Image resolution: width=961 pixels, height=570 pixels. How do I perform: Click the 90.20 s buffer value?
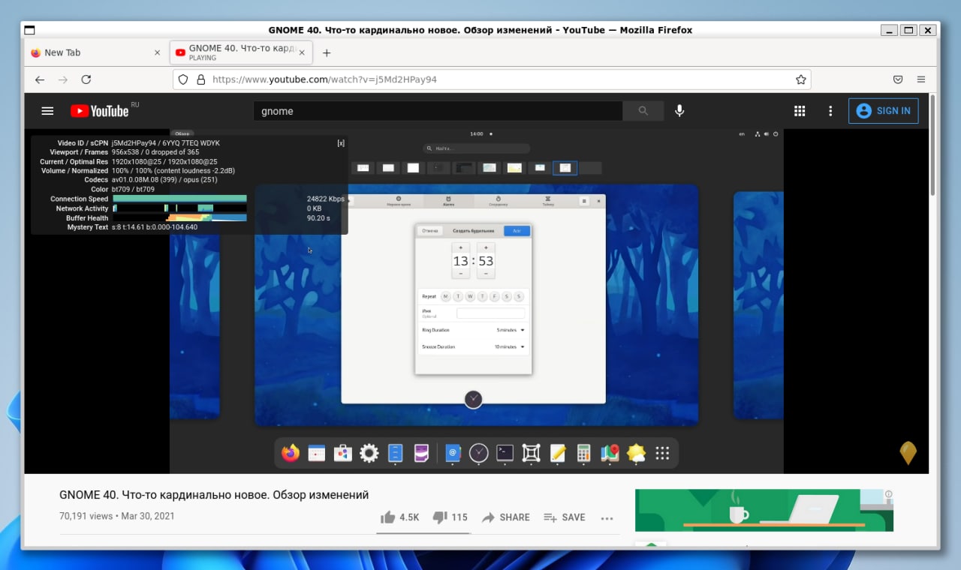point(318,218)
